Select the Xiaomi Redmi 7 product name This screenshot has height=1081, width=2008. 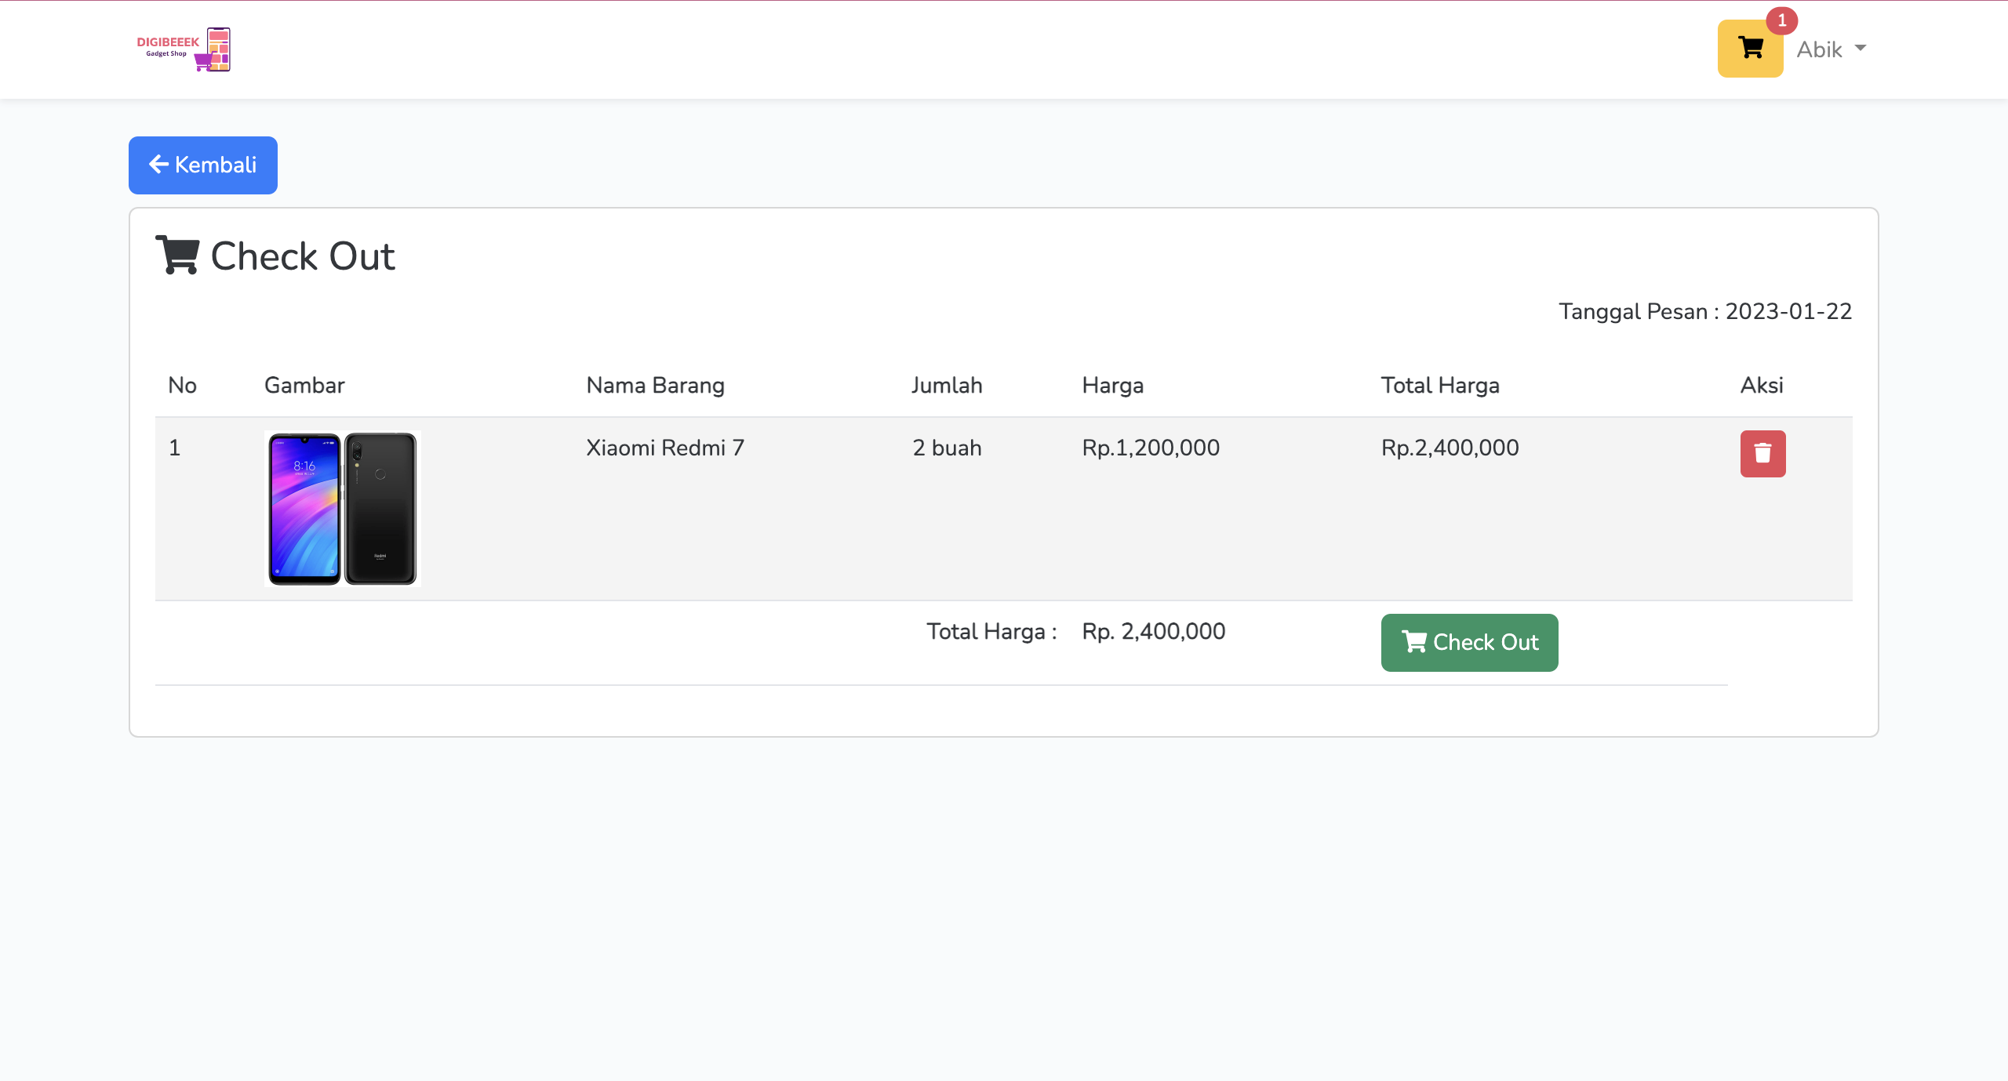click(665, 448)
